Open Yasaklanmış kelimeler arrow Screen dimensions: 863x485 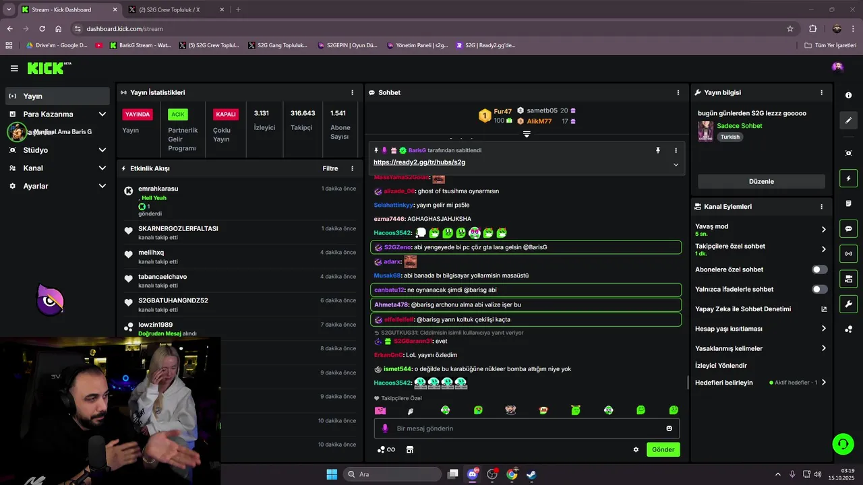[x=823, y=348]
